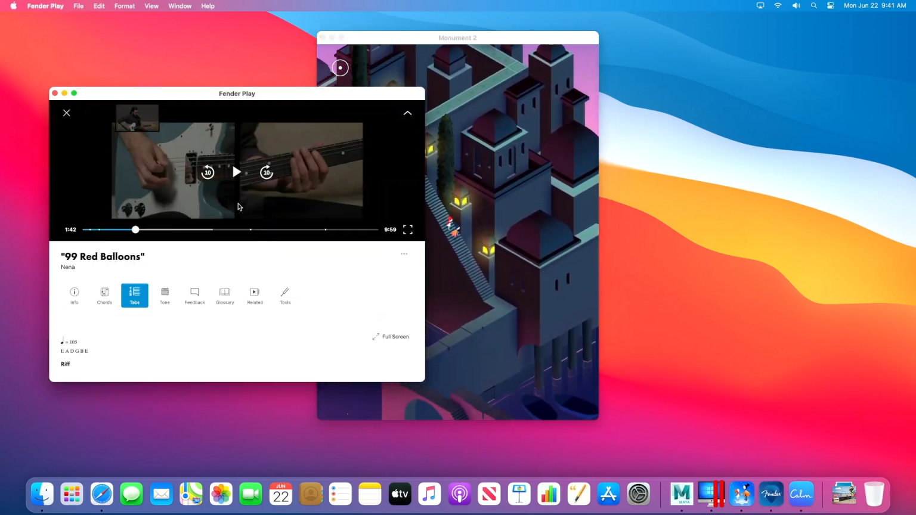Open the Tools section
The width and height of the screenshot is (916, 515).
click(x=285, y=295)
